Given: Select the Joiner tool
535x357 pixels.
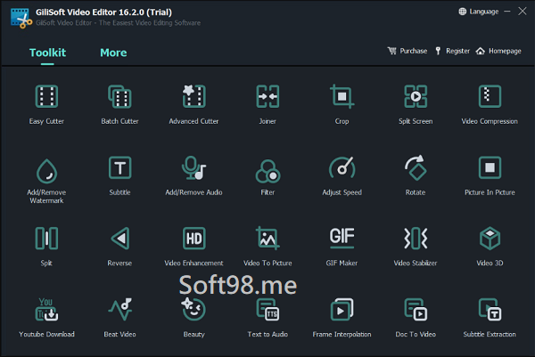Looking at the screenshot, I should point(267,104).
